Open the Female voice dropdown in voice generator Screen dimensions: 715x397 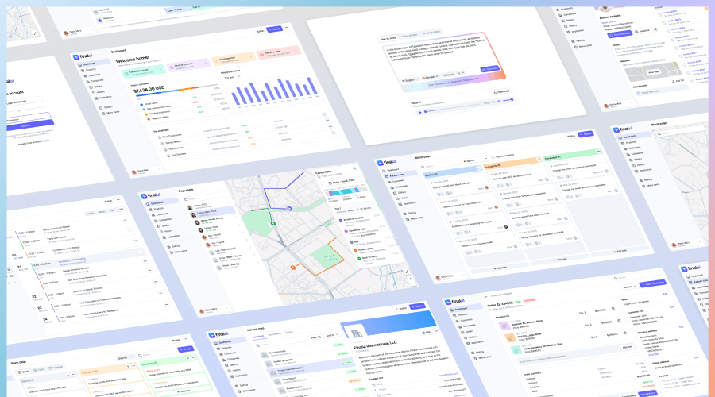click(431, 78)
